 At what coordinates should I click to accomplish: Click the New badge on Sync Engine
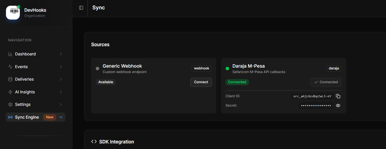pos(50,117)
